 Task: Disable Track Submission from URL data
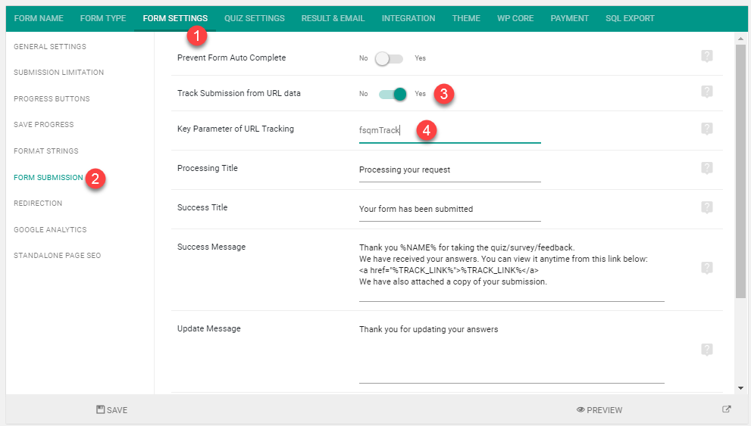[393, 94]
